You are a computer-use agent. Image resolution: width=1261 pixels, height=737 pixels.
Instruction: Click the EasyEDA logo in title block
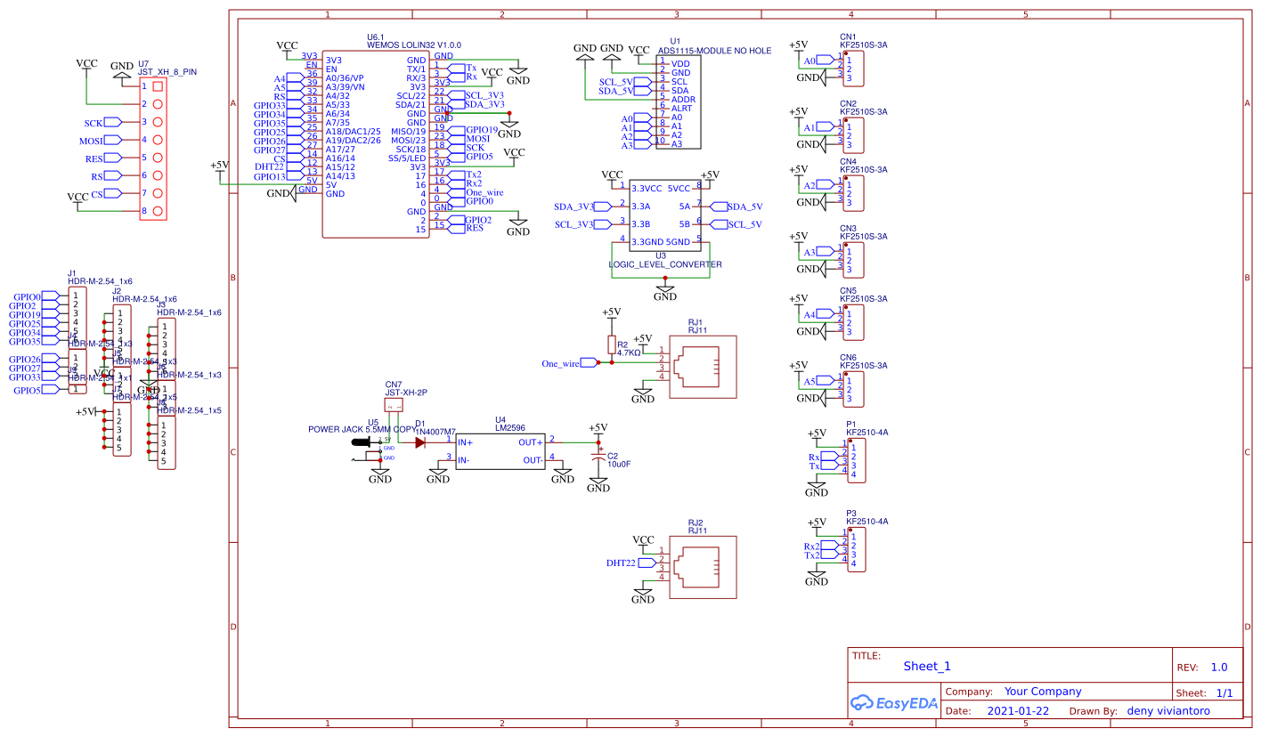coord(893,702)
